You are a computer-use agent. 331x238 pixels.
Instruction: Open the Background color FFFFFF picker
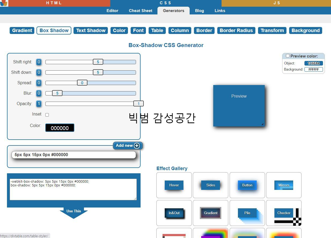314,69
